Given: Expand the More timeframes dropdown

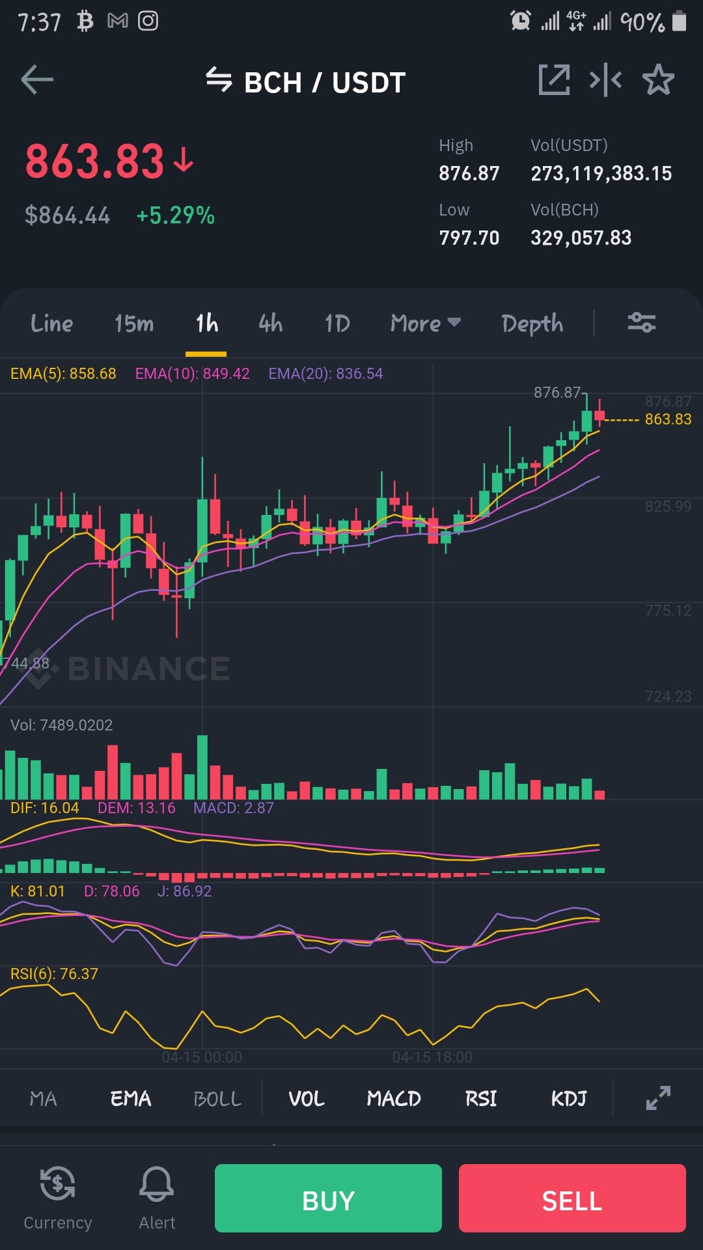Looking at the screenshot, I should 426,323.
